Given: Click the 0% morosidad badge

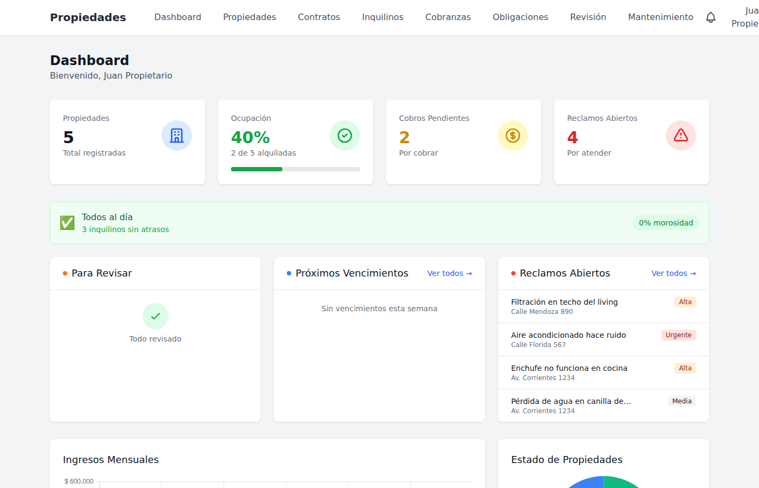Looking at the screenshot, I should pyautogui.click(x=666, y=222).
